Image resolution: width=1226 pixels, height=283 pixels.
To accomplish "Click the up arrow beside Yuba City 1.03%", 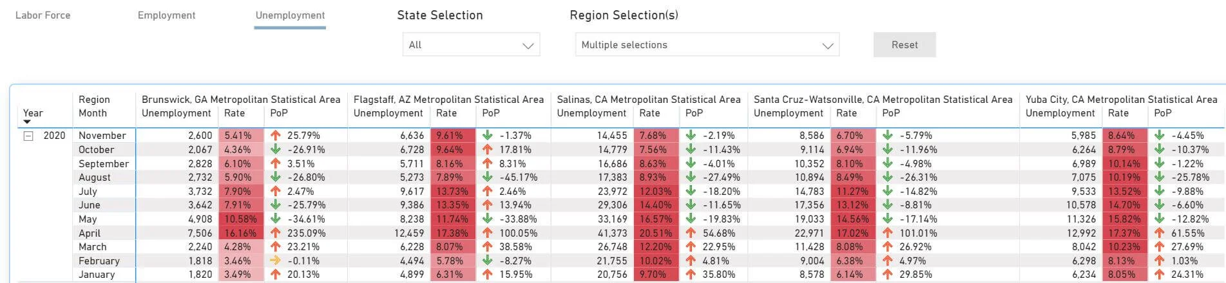I will 1160,261.
